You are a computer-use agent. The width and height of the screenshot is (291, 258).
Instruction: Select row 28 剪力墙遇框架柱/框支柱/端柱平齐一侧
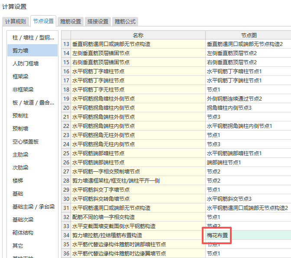point(138,181)
